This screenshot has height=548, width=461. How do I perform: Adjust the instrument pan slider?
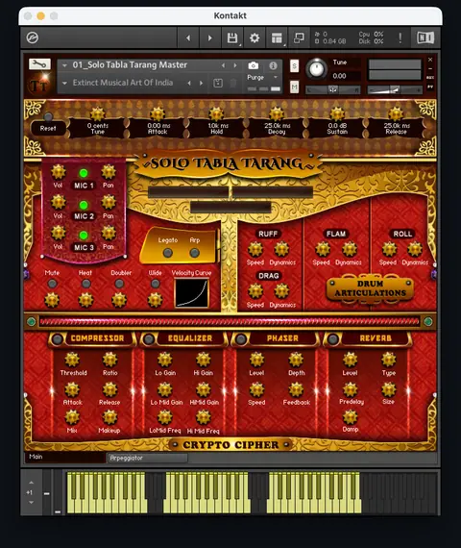point(333,90)
